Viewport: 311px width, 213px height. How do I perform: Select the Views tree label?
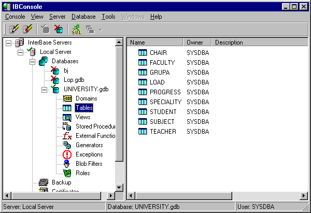point(83,117)
